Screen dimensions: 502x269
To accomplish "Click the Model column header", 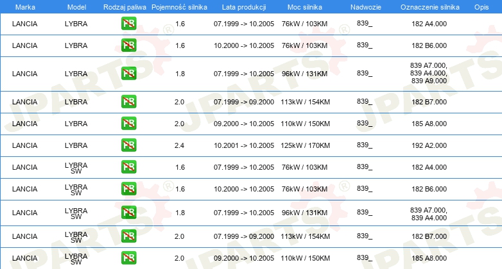I will pyautogui.click(x=76, y=7).
